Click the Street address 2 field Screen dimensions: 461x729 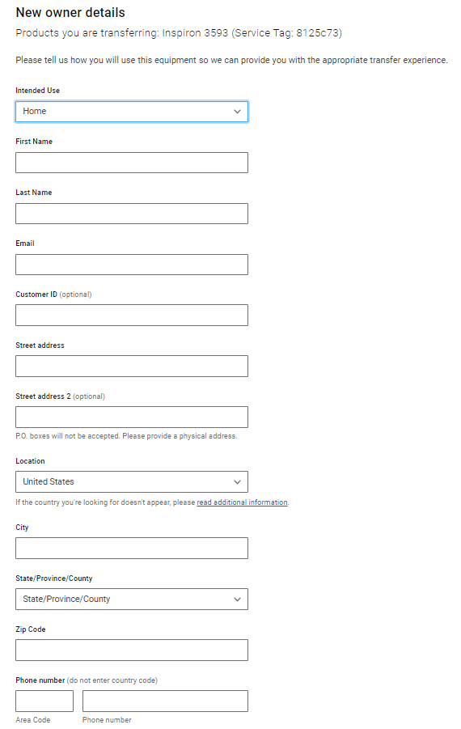tap(132, 417)
